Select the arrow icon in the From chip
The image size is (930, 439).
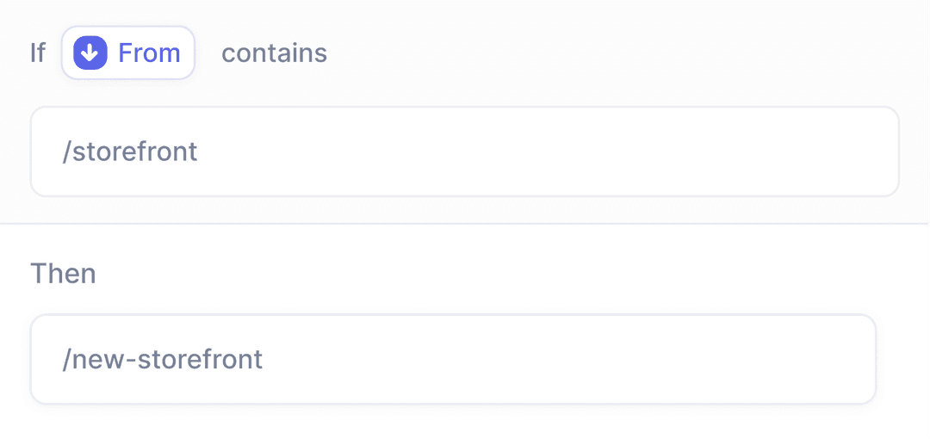point(90,53)
